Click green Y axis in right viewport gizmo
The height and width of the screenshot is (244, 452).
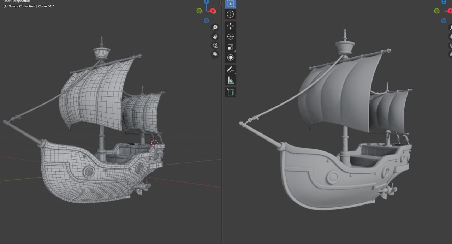click(x=437, y=11)
